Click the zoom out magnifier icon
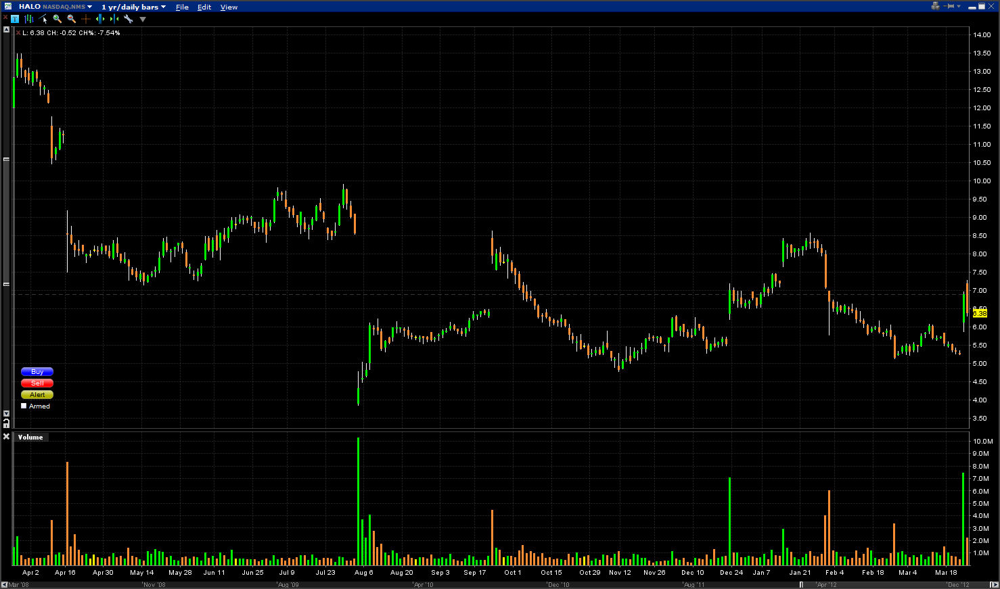 point(72,19)
